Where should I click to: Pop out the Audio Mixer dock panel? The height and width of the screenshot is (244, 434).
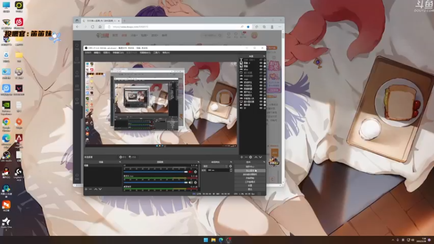tap(198, 162)
